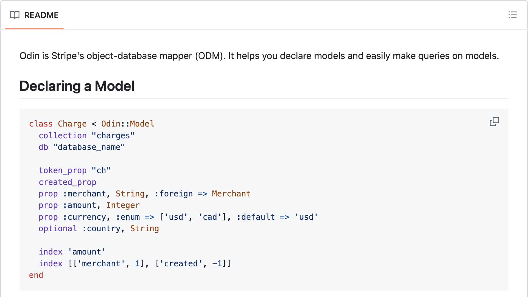Click the token_prop "ch" line
Image resolution: width=528 pixels, height=297 pixels.
(75, 170)
